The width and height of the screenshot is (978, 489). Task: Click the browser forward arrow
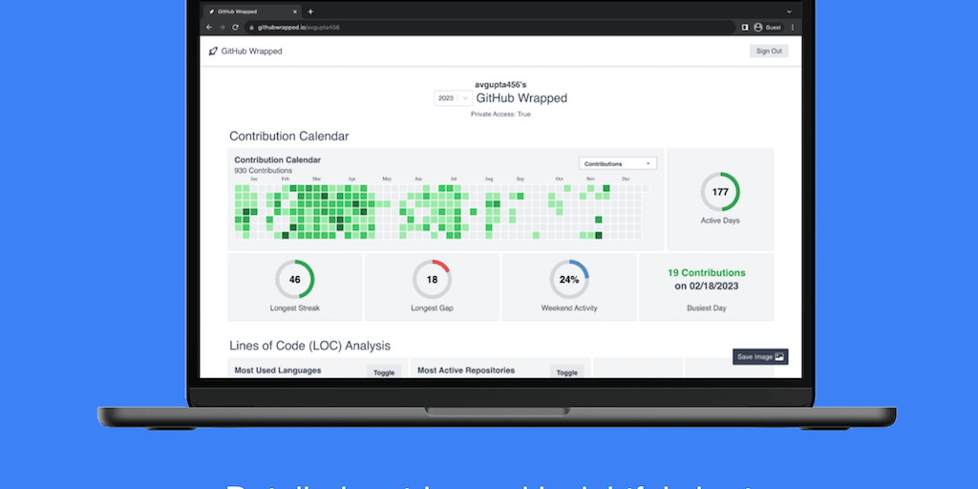(222, 28)
